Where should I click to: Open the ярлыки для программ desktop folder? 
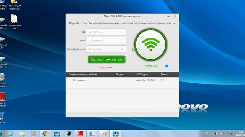pyautogui.click(x=15, y=5)
